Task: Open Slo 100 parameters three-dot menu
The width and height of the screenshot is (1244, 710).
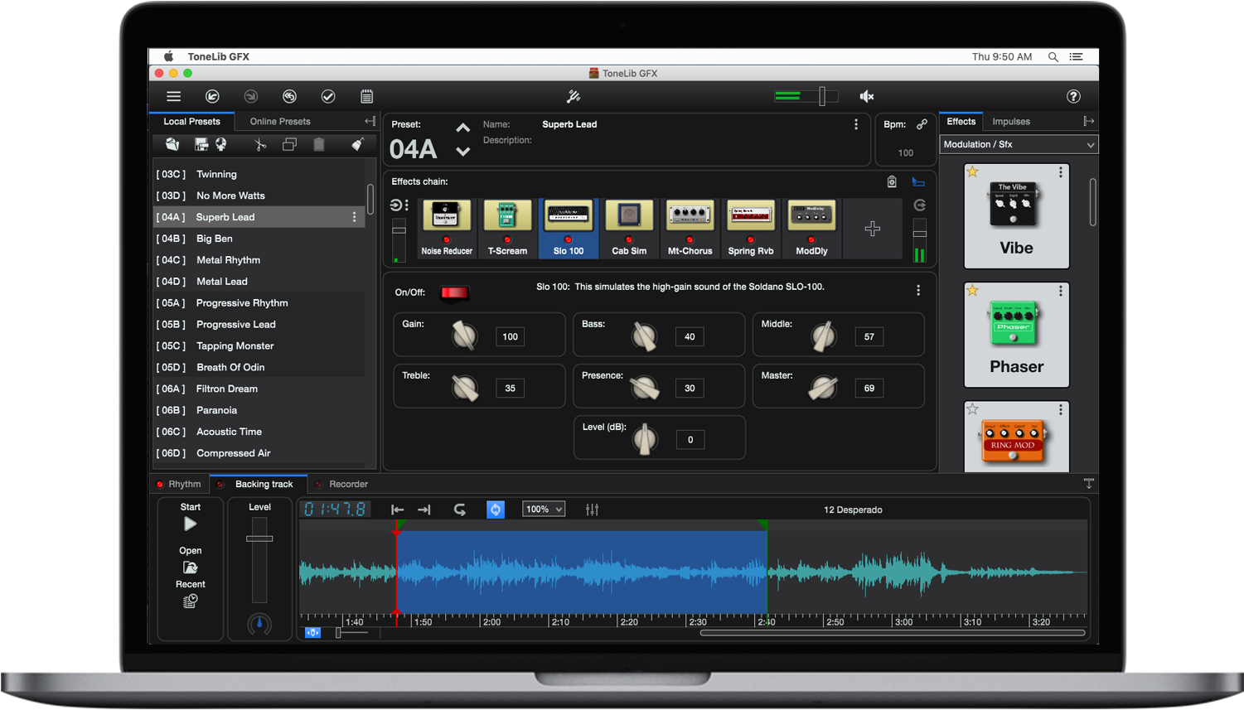Action: pyautogui.click(x=918, y=291)
